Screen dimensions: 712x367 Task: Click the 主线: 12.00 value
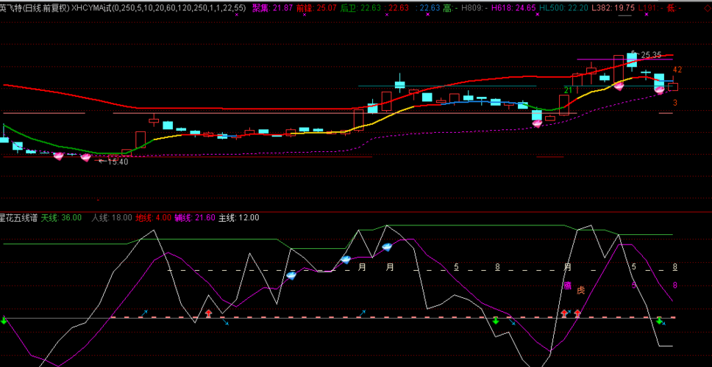[239, 218]
